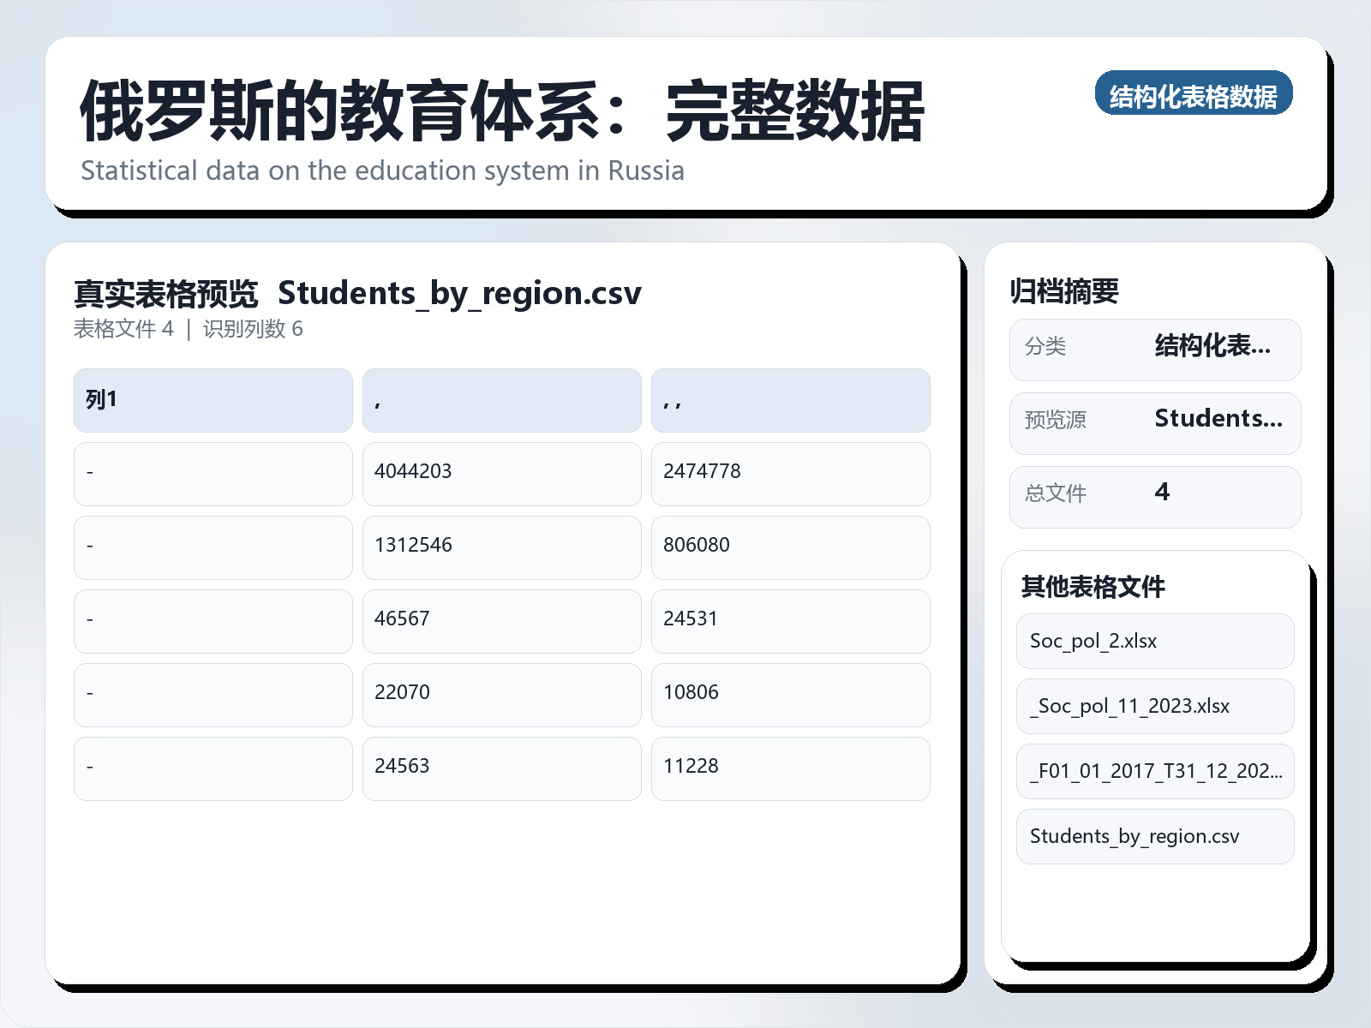This screenshot has width=1371, height=1028.
Task: Click the 分类 summary row
Action: tap(1155, 349)
